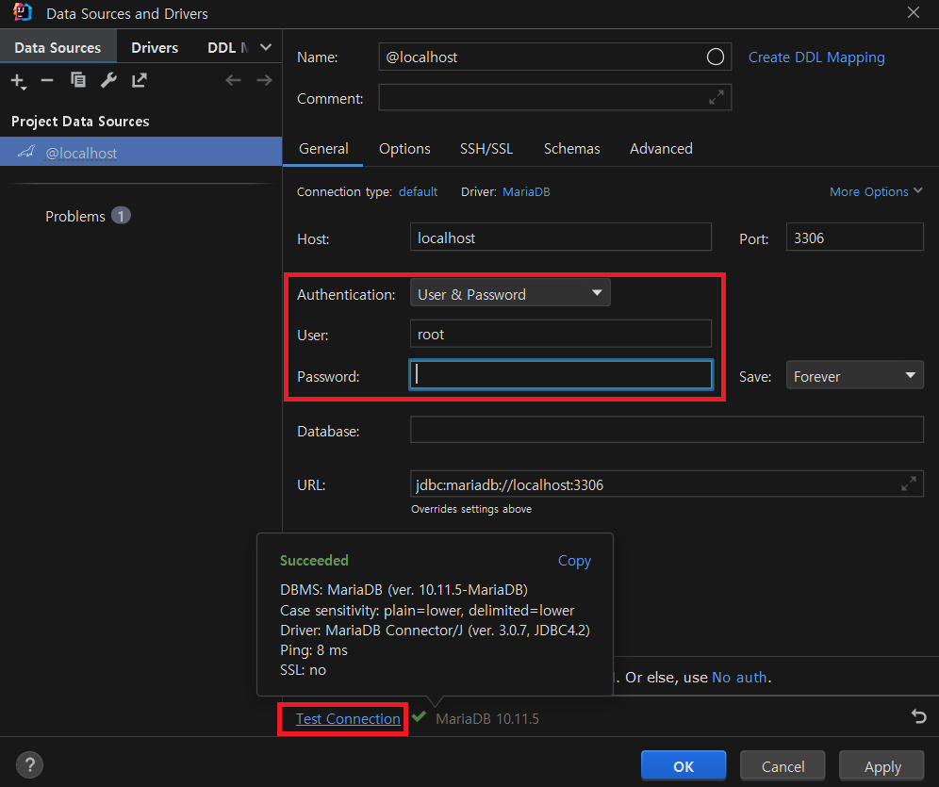
Task: Open the DDL Mappings tab
Action: [227, 47]
